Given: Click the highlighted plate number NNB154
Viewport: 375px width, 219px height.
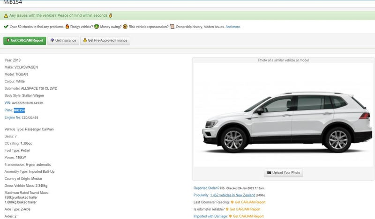Looking at the screenshot, I should click(x=19, y=110).
